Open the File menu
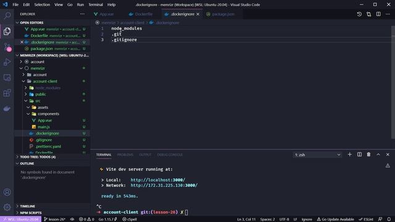This screenshot has height=222, width=395. click(x=15, y=4)
